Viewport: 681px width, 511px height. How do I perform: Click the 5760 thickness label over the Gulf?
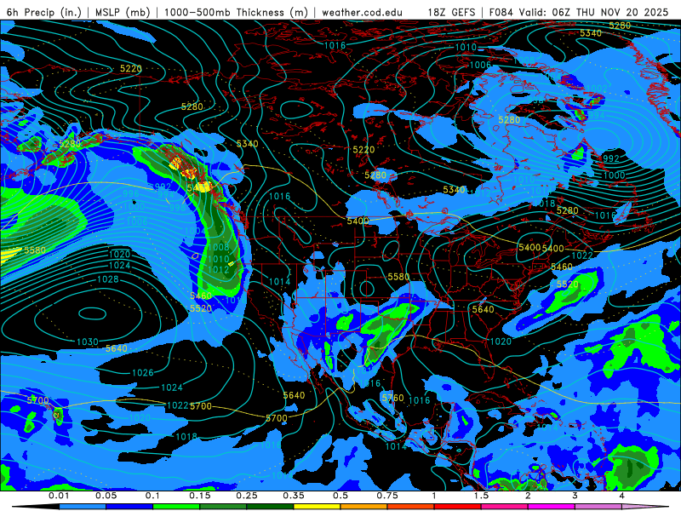tap(393, 398)
